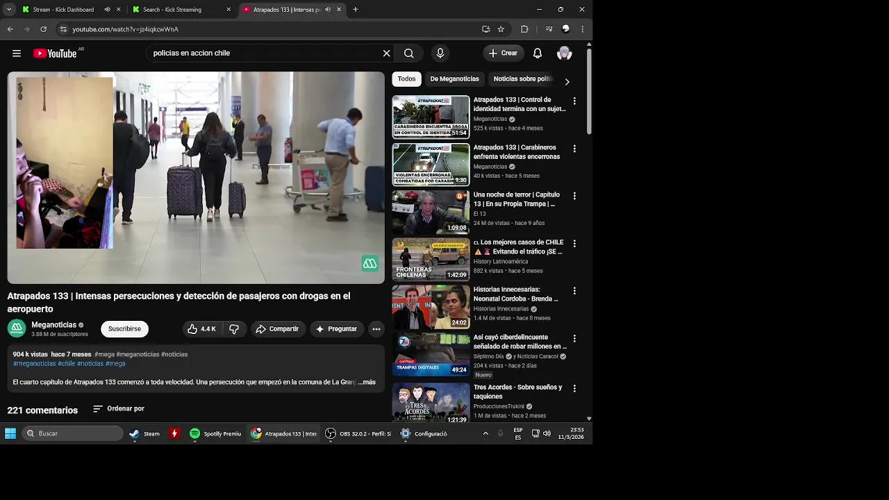The width and height of the screenshot is (889, 500).
Task: Open options for Carabineros enfrenta violentas encerronas
Action: pyautogui.click(x=574, y=149)
